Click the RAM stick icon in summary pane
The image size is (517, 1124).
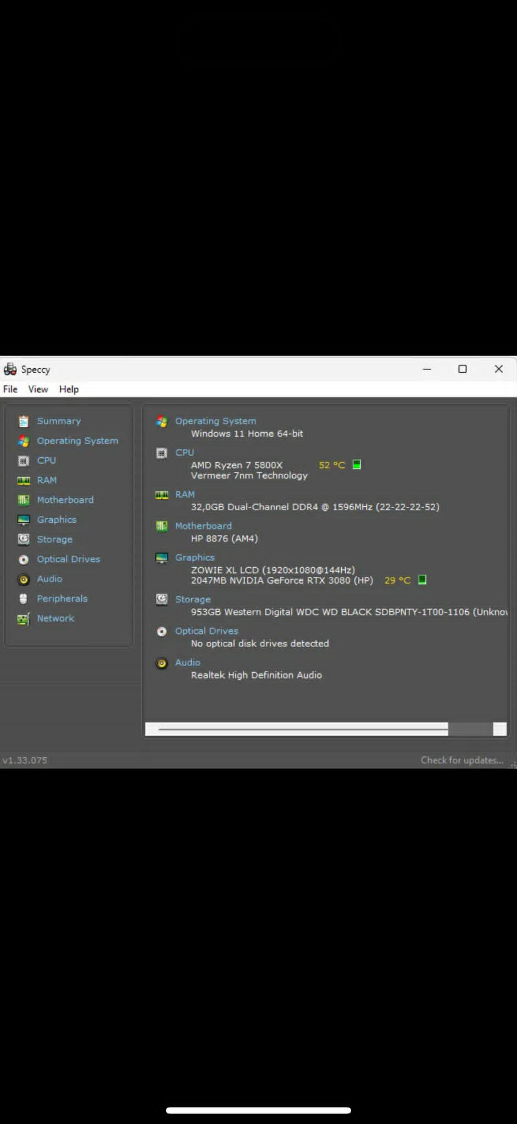[162, 495]
